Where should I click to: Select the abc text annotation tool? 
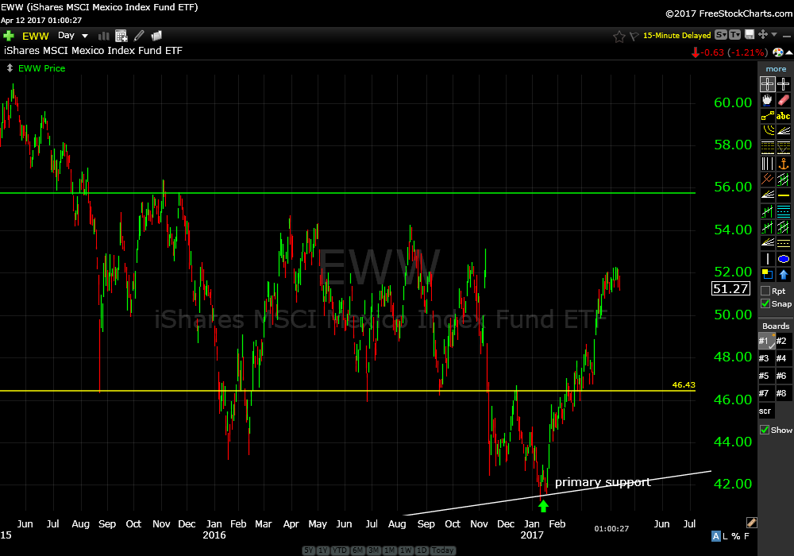click(784, 116)
